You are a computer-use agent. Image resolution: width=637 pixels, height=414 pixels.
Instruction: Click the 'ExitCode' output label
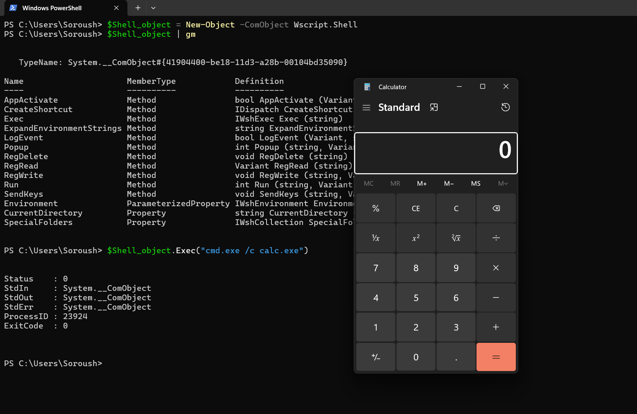coord(24,326)
